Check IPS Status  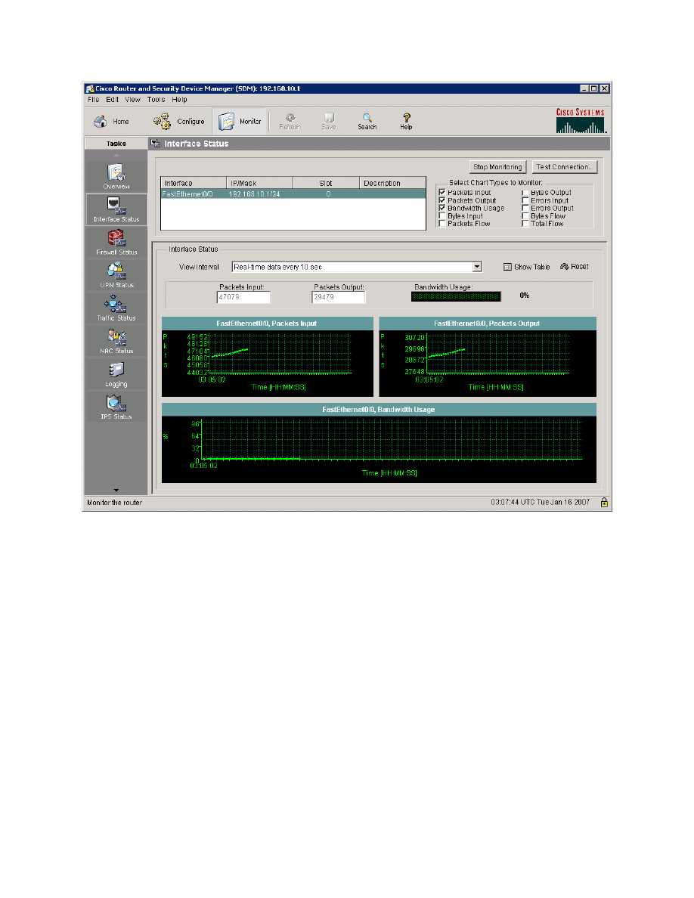116,406
